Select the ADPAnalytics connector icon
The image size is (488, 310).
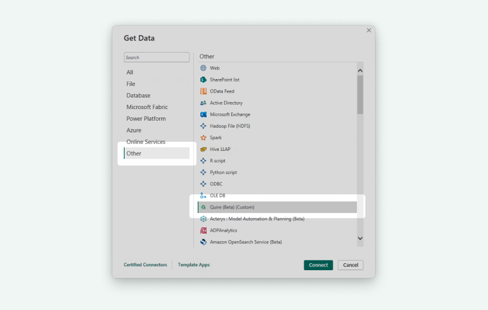coord(204,230)
